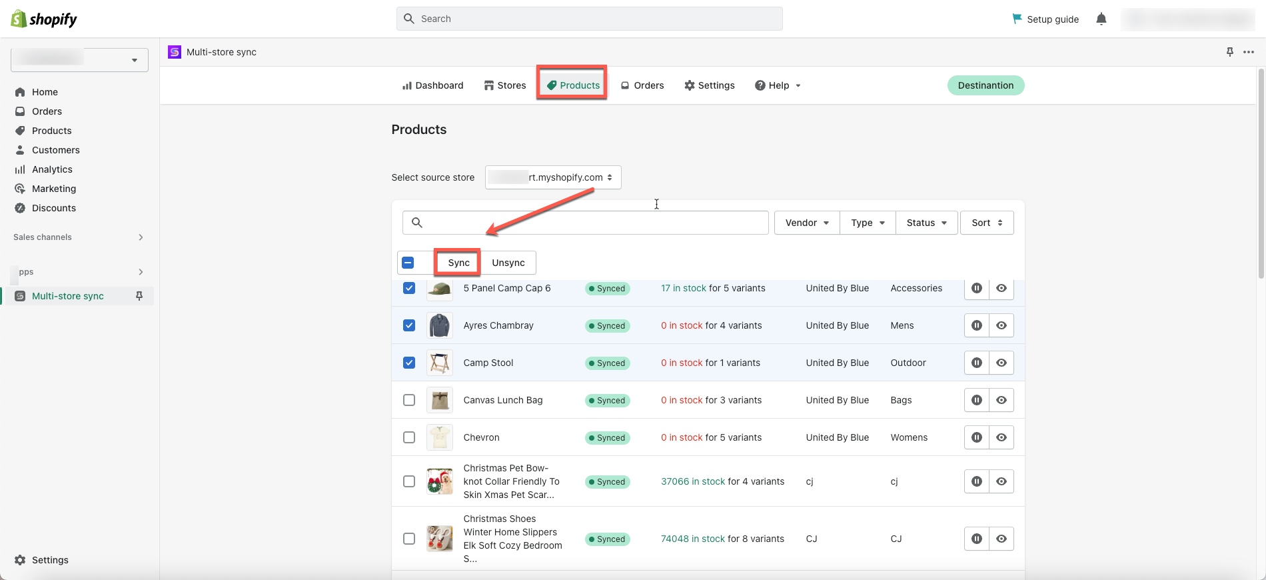Image resolution: width=1266 pixels, height=580 pixels.
Task: Click the page vertical scrollbar
Action: coord(1261,173)
